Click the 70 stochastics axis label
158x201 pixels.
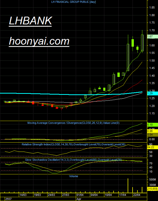click(151, 164)
